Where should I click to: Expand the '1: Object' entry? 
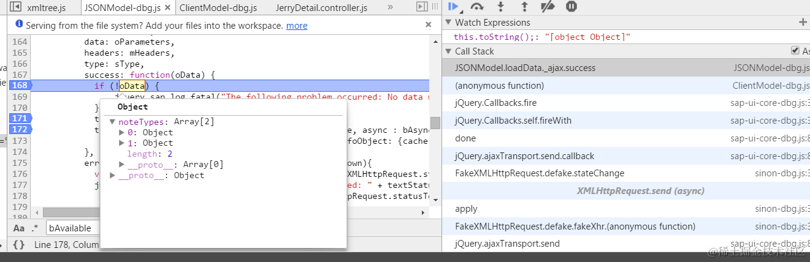pos(121,143)
